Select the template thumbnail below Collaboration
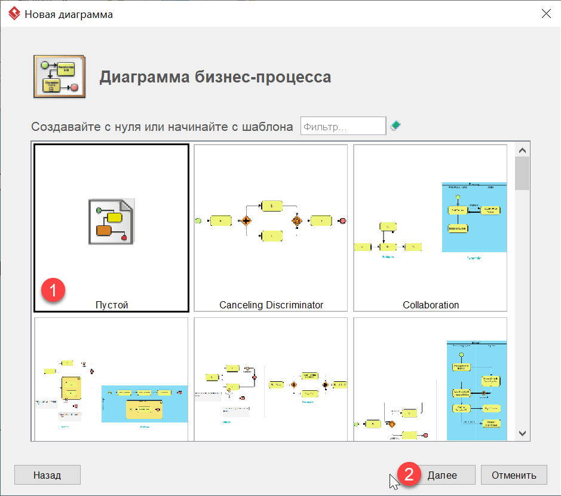Screen dimensions: 561x496 (430, 379)
